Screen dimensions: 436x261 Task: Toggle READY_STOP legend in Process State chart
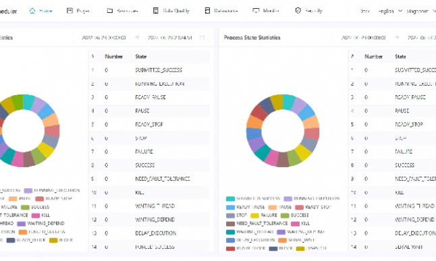[313, 207]
